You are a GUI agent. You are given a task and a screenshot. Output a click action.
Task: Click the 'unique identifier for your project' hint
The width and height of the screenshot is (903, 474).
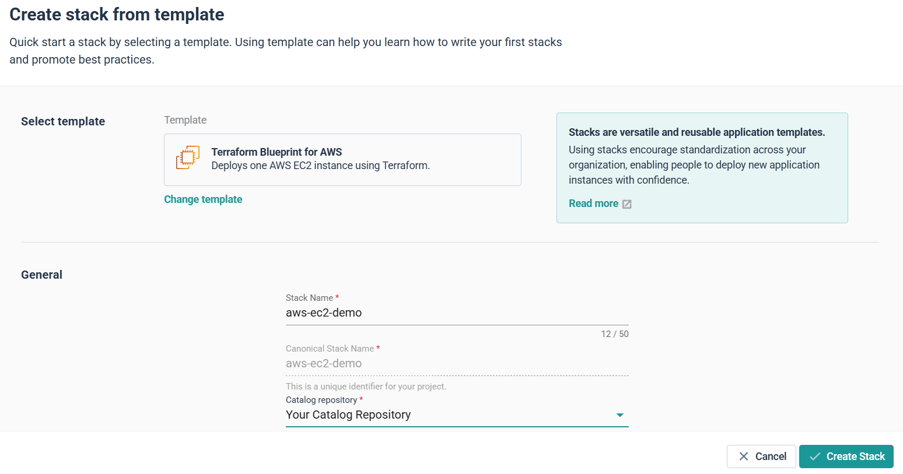[x=366, y=387]
